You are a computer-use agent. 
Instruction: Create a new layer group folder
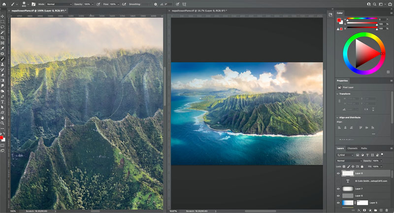point(375,210)
